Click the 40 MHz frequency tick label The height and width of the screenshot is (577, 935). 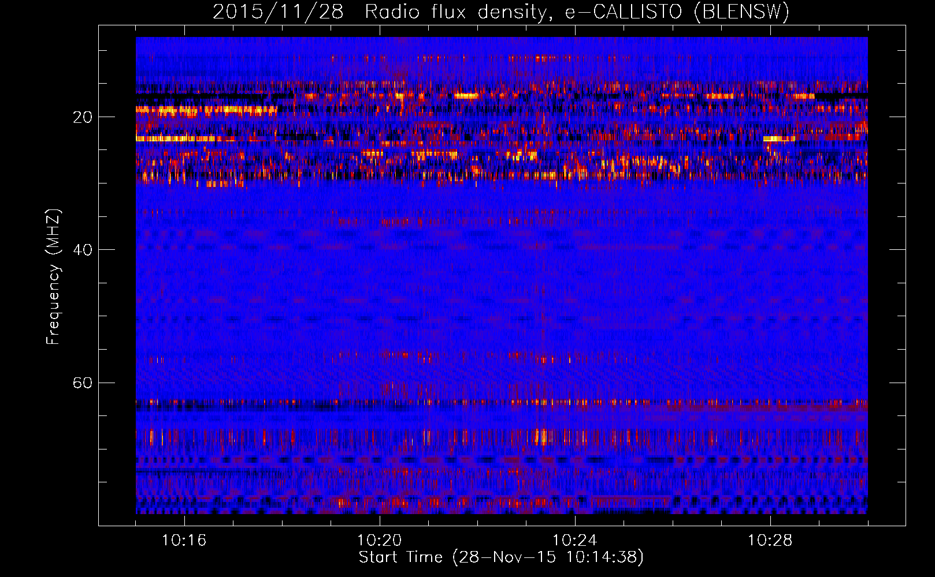tap(83, 250)
